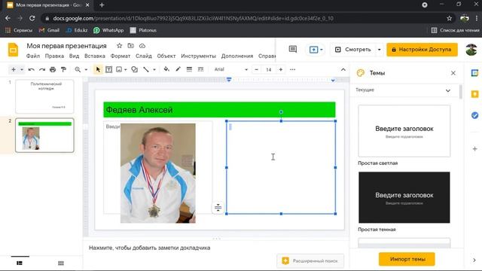Select the text box tool
Screen dimensions: 482x271
point(108,69)
